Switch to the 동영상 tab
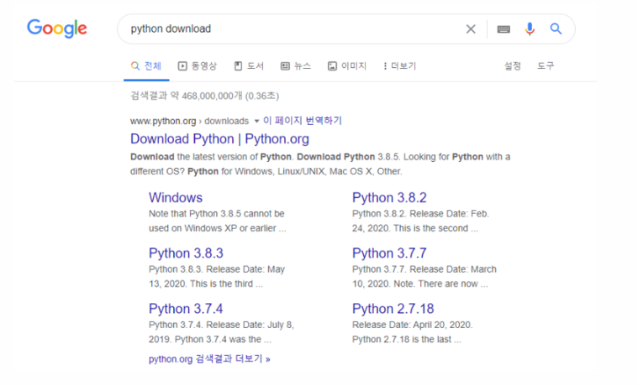 [198, 65]
